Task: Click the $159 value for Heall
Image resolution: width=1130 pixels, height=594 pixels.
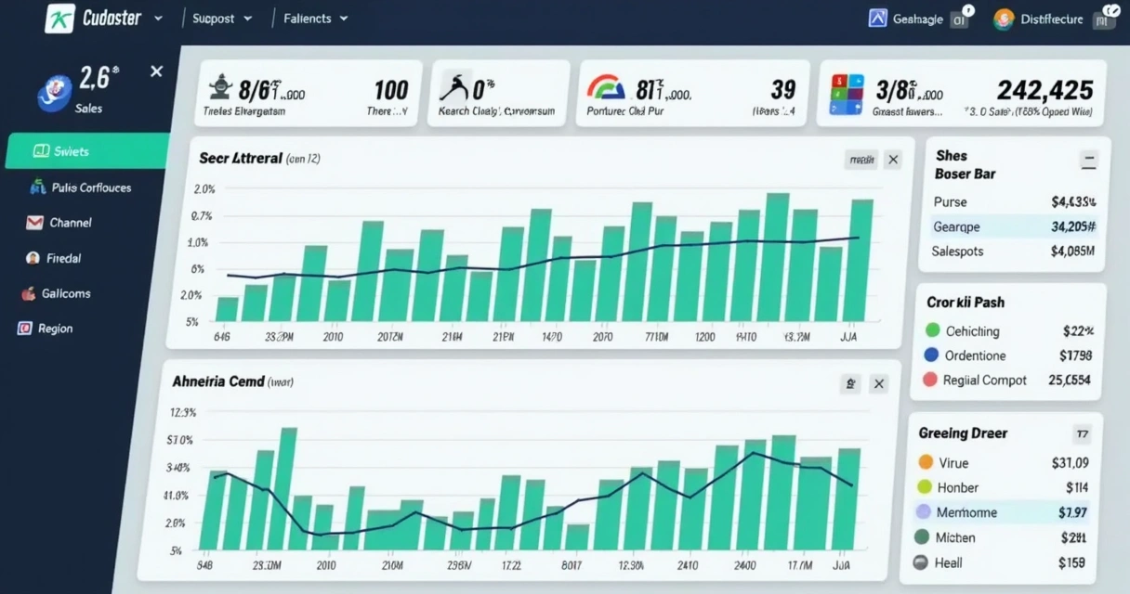Action: (1071, 562)
